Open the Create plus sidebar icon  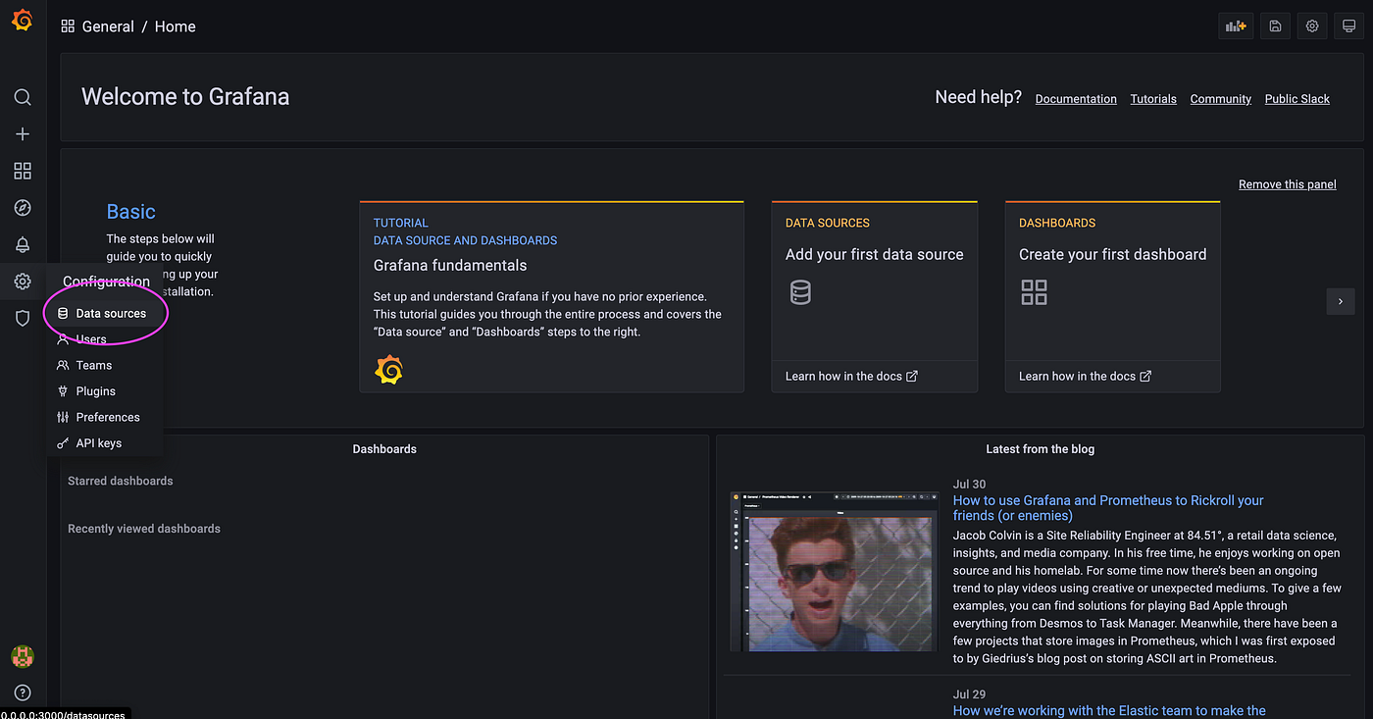pos(23,134)
